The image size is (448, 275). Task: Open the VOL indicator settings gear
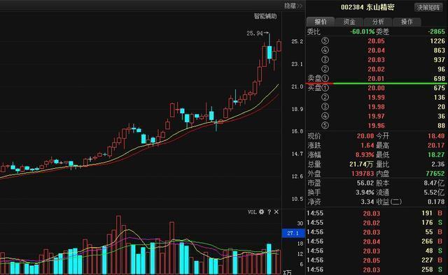click(x=261, y=211)
